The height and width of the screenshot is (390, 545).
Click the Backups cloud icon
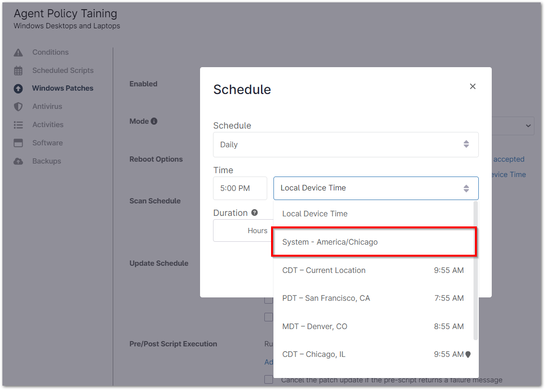18,161
